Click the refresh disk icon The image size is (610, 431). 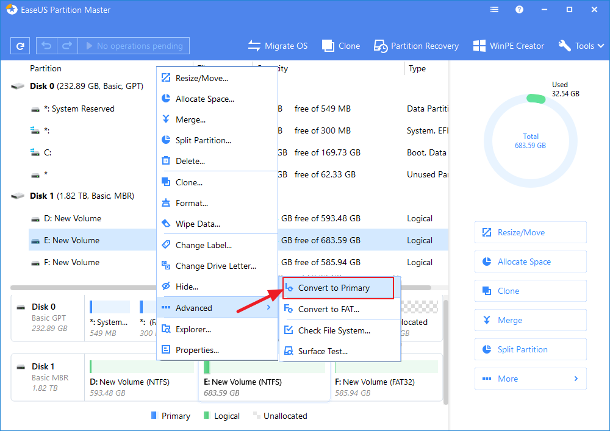pos(20,46)
